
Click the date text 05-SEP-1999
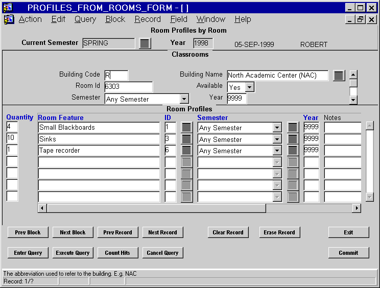254,44
